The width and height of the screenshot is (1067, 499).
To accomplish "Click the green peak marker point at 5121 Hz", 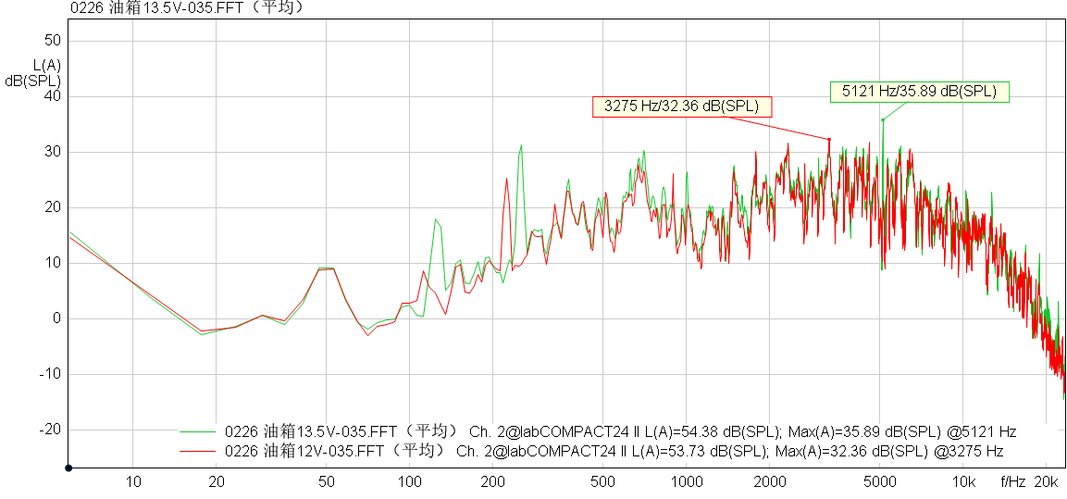I will tap(883, 119).
